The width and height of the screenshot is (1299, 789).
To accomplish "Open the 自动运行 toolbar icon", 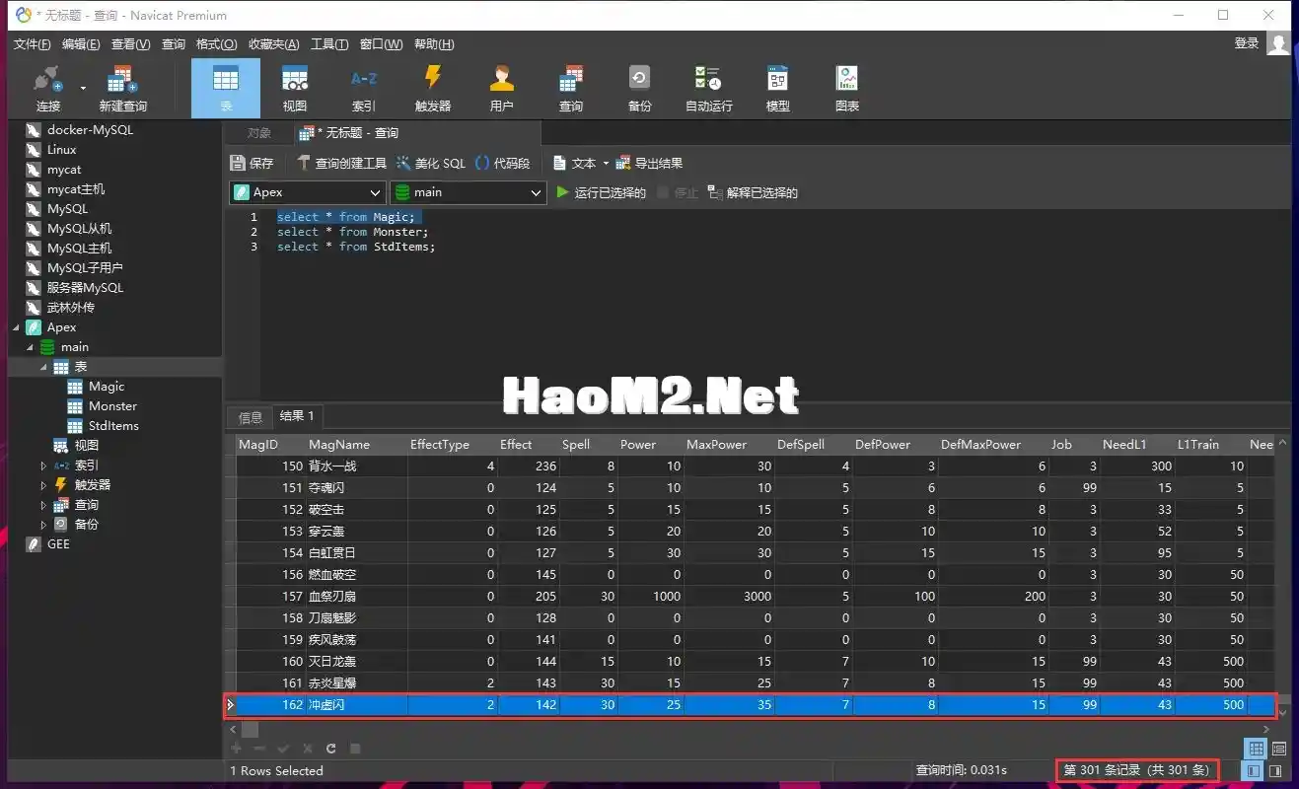I will click(709, 89).
